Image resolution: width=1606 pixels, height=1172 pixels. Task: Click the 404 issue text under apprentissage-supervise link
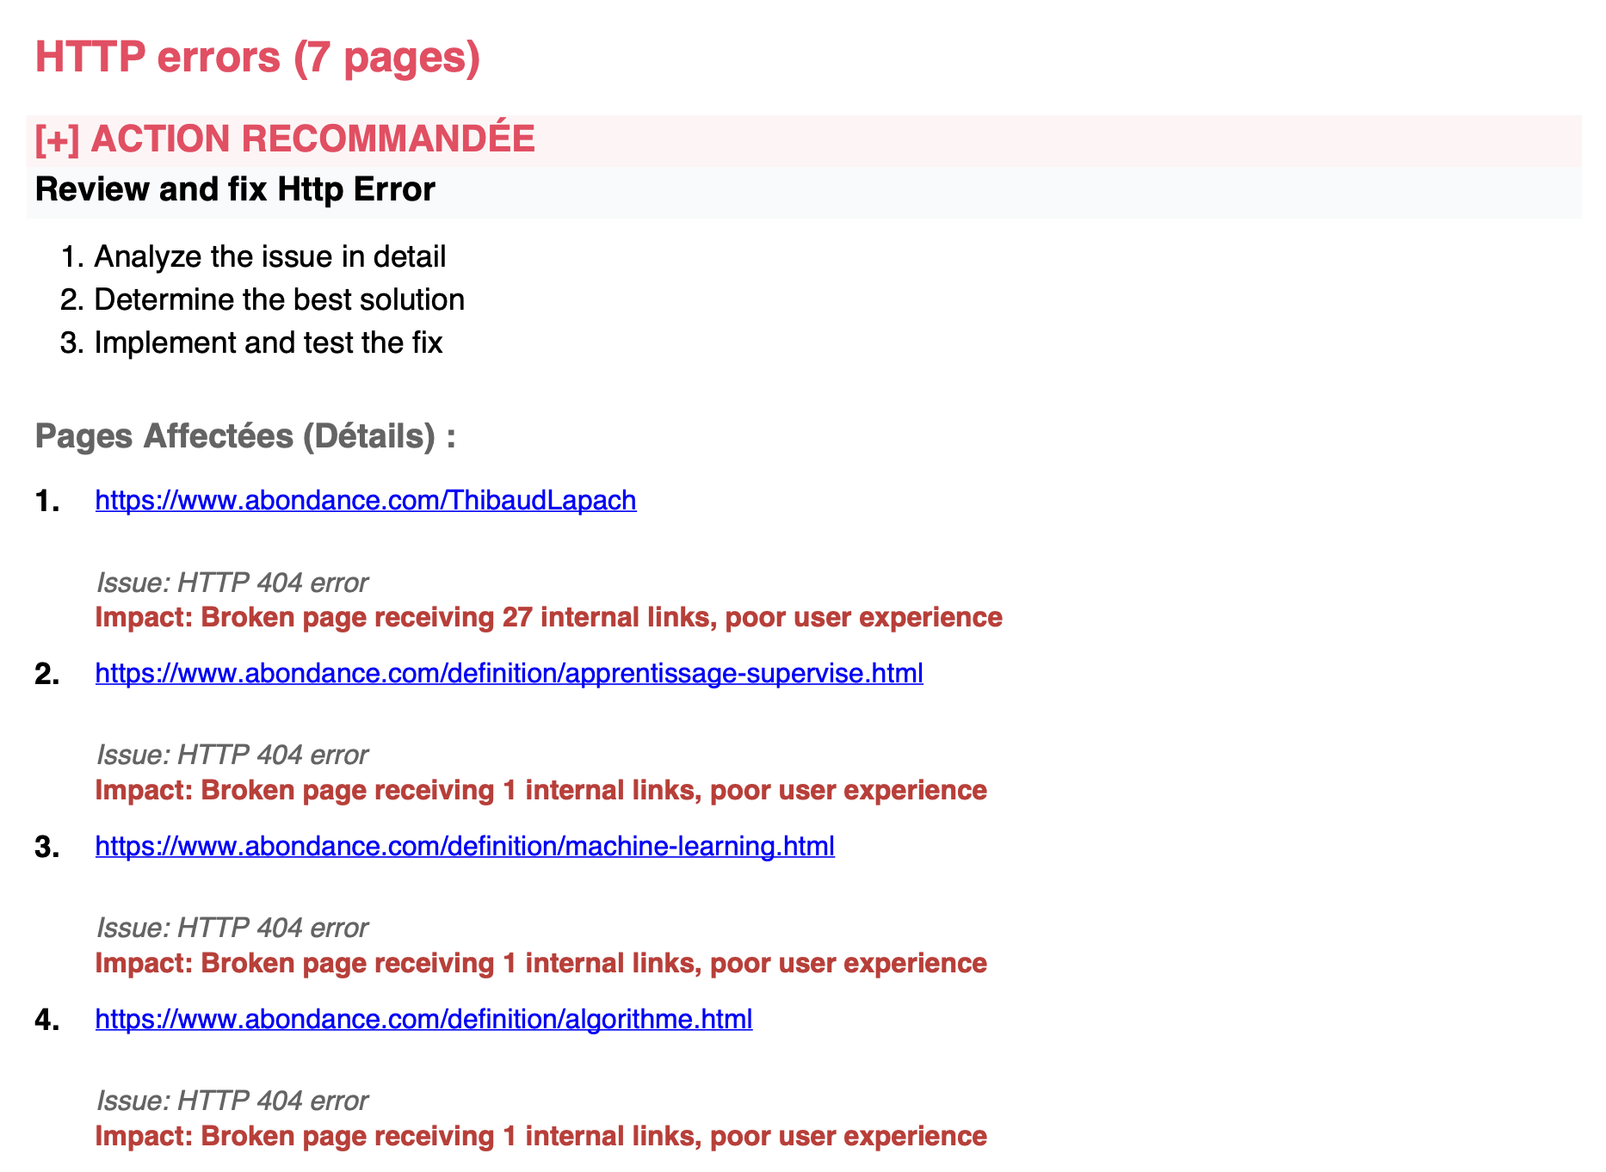(232, 755)
